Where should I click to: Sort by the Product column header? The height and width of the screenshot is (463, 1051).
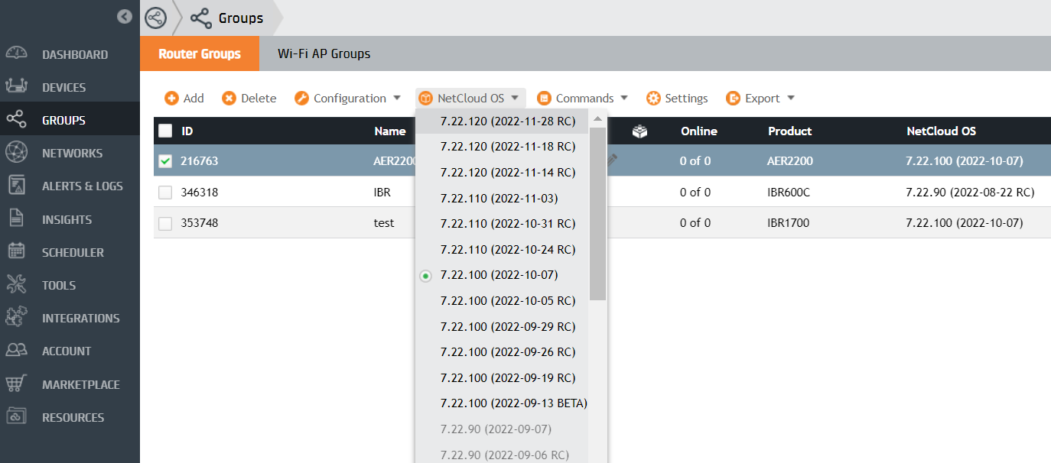(x=789, y=131)
